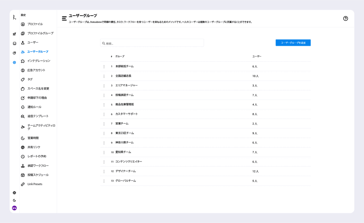
Task: Click ユーザーグループを追加 button
Action: [x=293, y=43]
